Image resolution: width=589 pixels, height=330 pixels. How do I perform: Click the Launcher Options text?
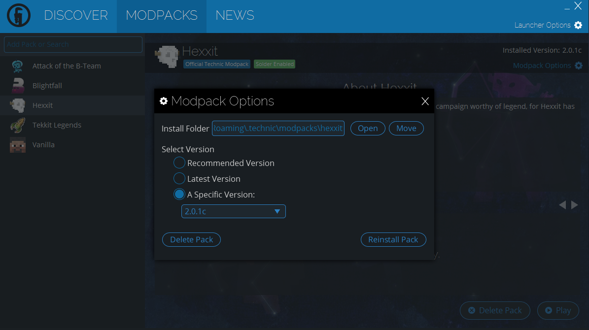tap(542, 25)
